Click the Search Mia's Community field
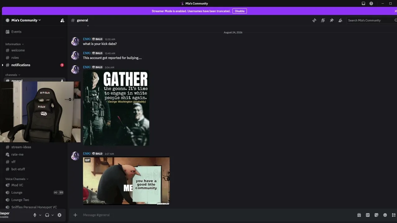 tap(372, 20)
